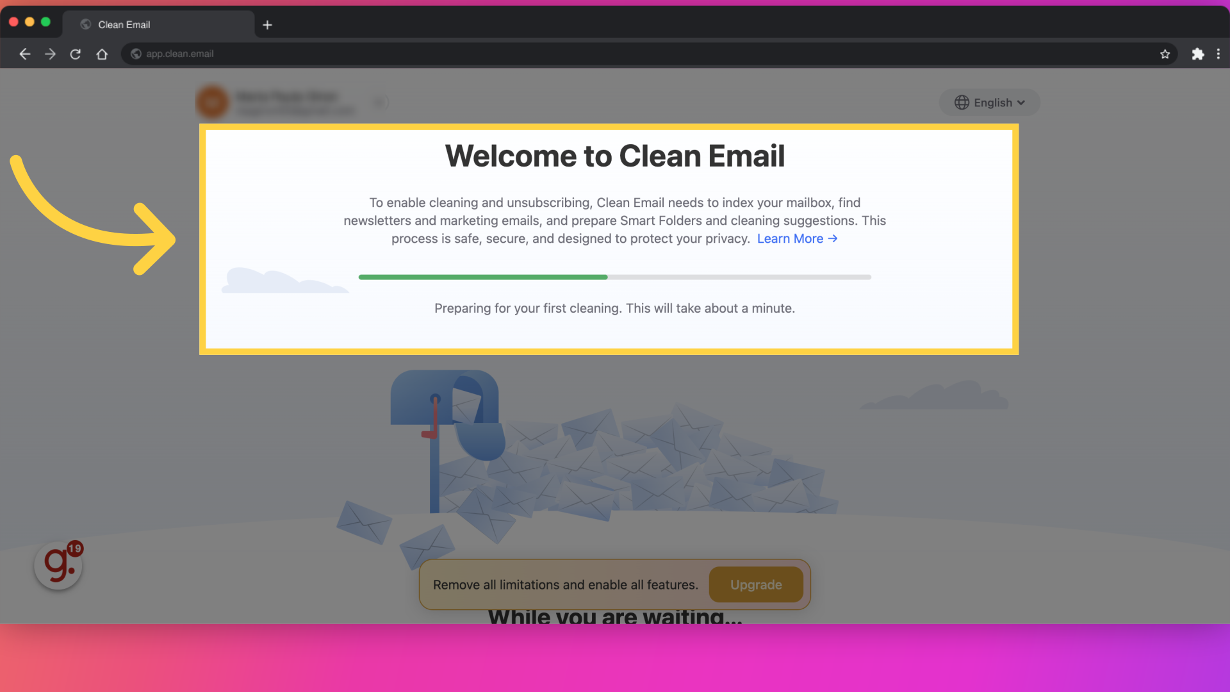Click the English language dropdown

coord(990,101)
